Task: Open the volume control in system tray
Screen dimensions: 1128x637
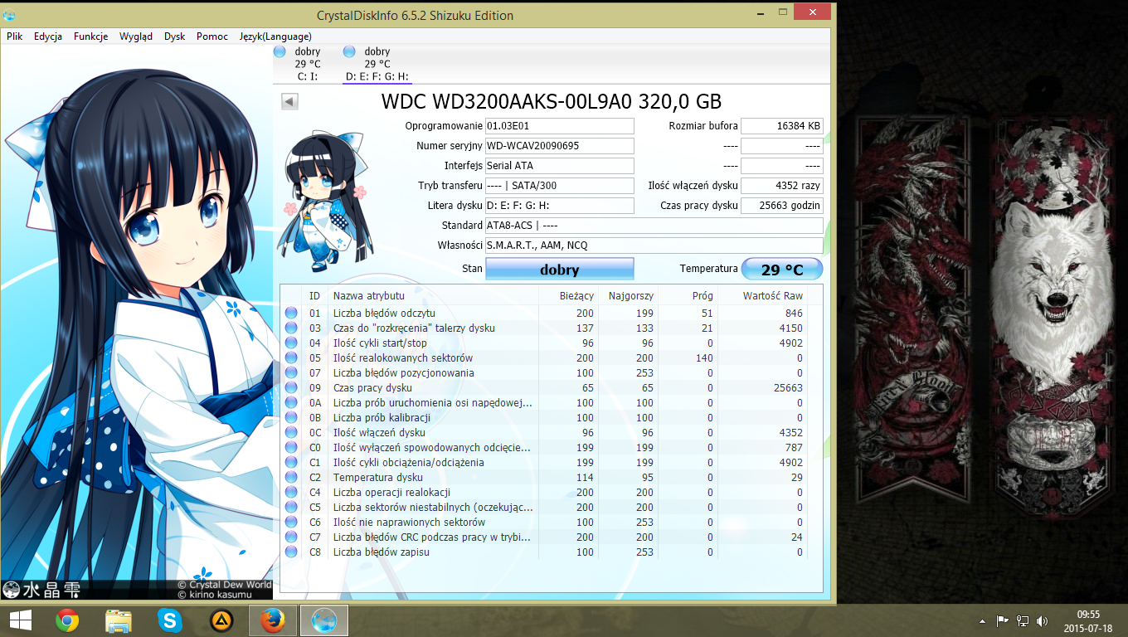Action: point(1042,621)
